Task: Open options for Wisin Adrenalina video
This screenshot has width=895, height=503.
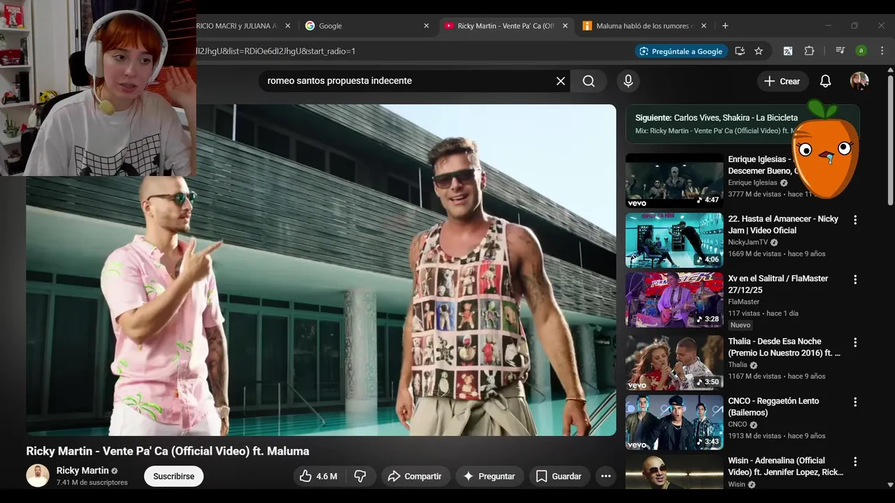Action: pyautogui.click(x=854, y=462)
